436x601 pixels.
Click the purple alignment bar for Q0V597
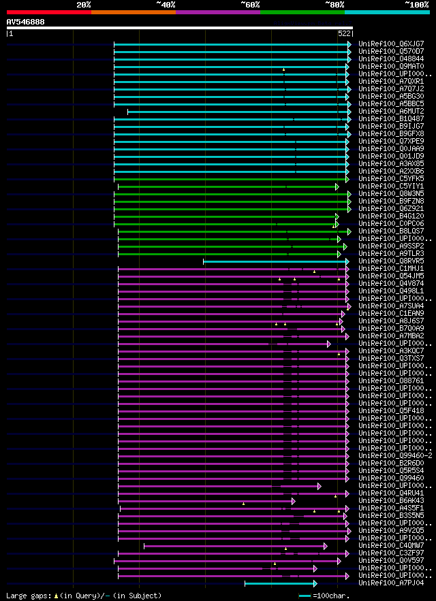click(x=228, y=561)
